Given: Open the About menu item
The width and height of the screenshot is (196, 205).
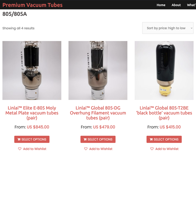Looking at the screenshot, I should [176, 5].
